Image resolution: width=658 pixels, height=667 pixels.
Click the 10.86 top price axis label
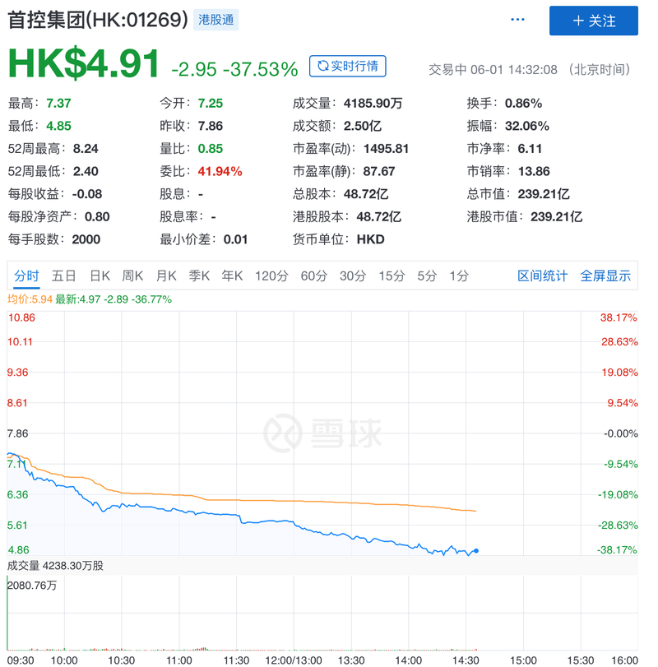[21, 317]
